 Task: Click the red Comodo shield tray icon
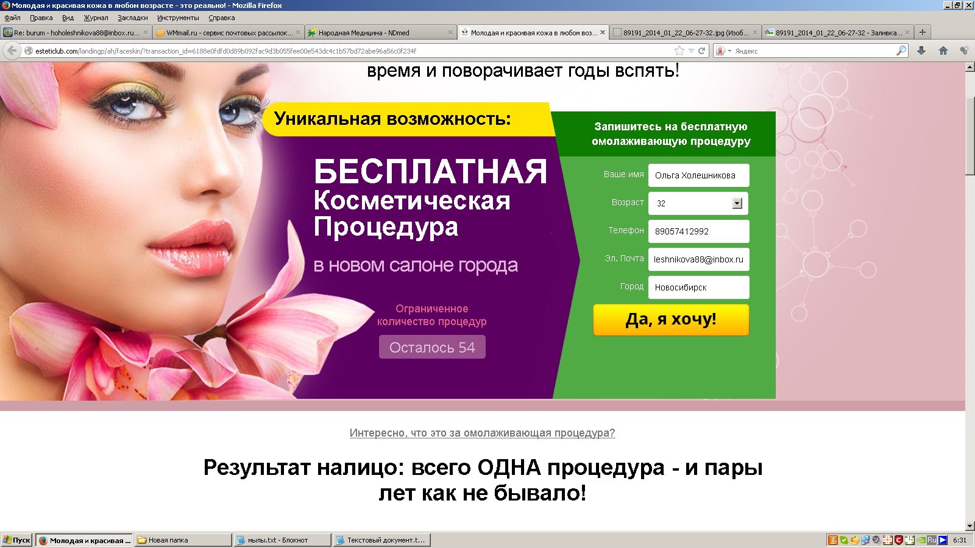(898, 540)
